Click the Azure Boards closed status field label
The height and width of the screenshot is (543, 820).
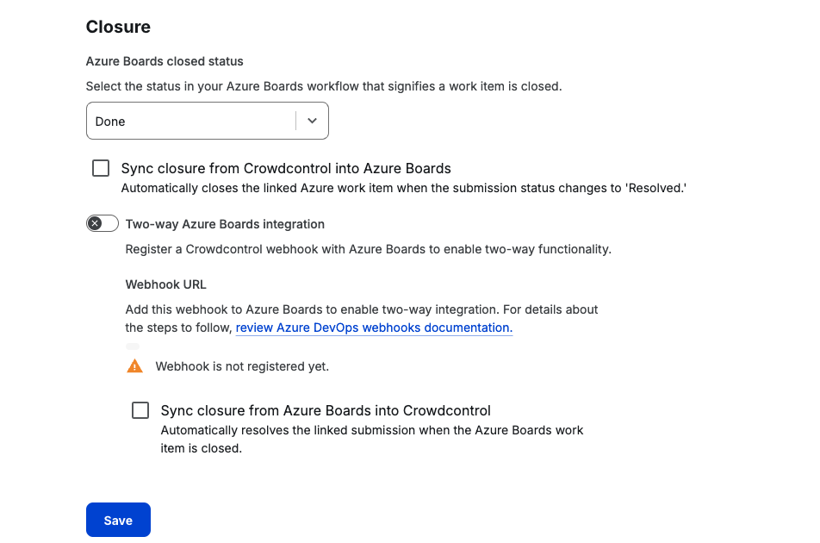pyautogui.click(x=165, y=61)
